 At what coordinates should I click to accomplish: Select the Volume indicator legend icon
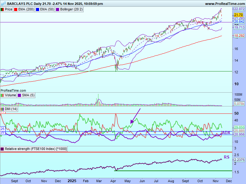(x=2, y=95)
